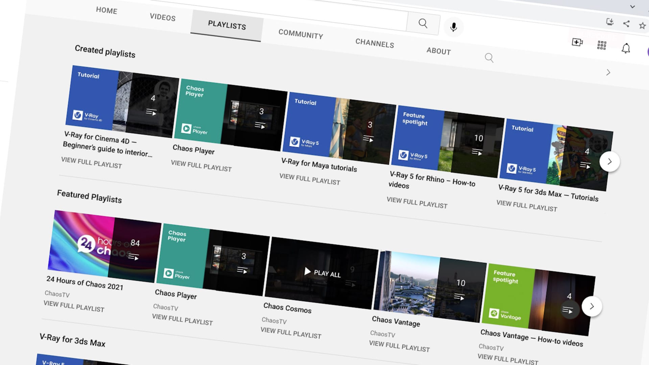The width and height of the screenshot is (649, 365).
Task: Show next Created playlists with round arrow
Action: pos(609,162)
